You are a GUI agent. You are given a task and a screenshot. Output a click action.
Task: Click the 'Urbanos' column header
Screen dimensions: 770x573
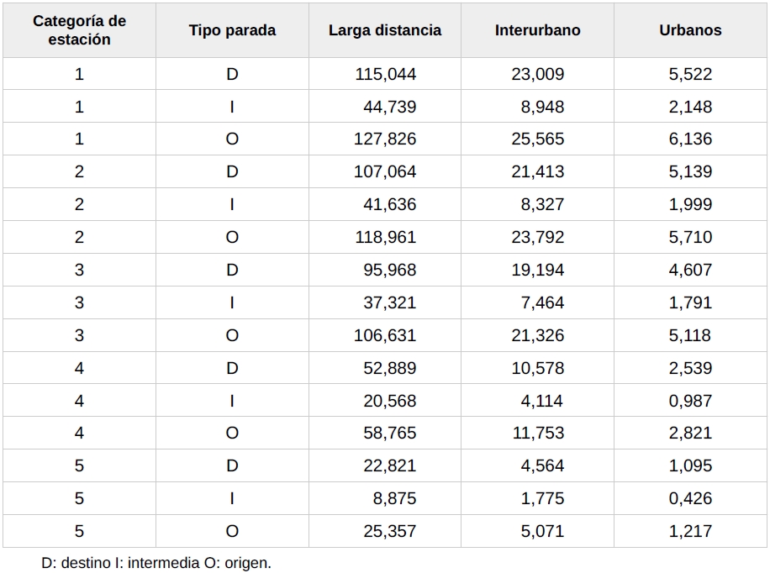coord(690,30)
